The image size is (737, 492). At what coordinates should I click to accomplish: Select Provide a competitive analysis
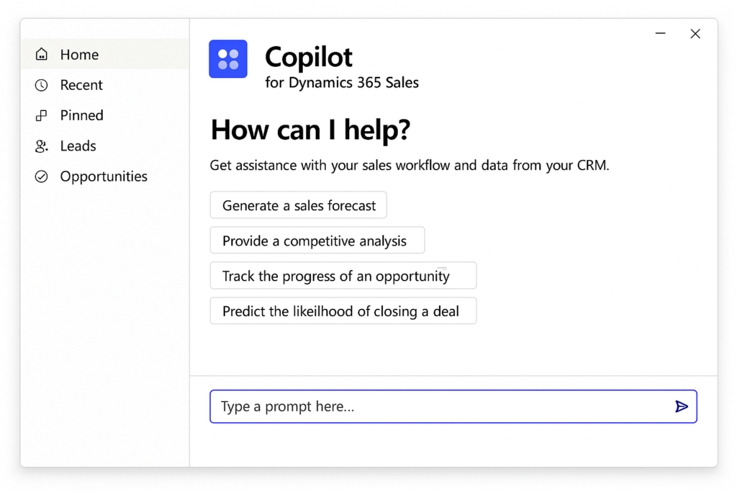(317, 241)
